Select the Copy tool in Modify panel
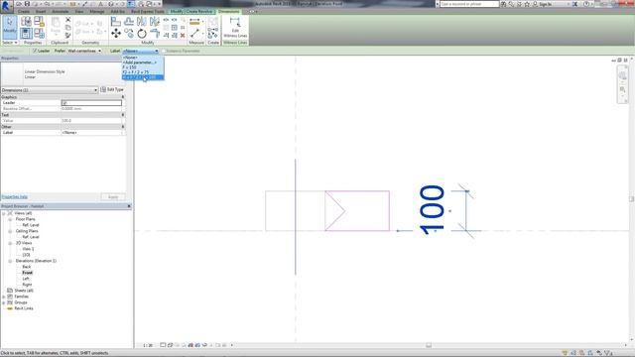This screenshot has width=635, height=357. coord(129,34)
